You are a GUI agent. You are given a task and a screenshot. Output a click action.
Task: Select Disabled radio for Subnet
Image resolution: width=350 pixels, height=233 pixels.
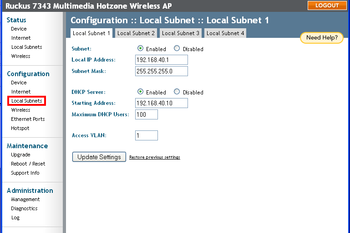(177, 49)
